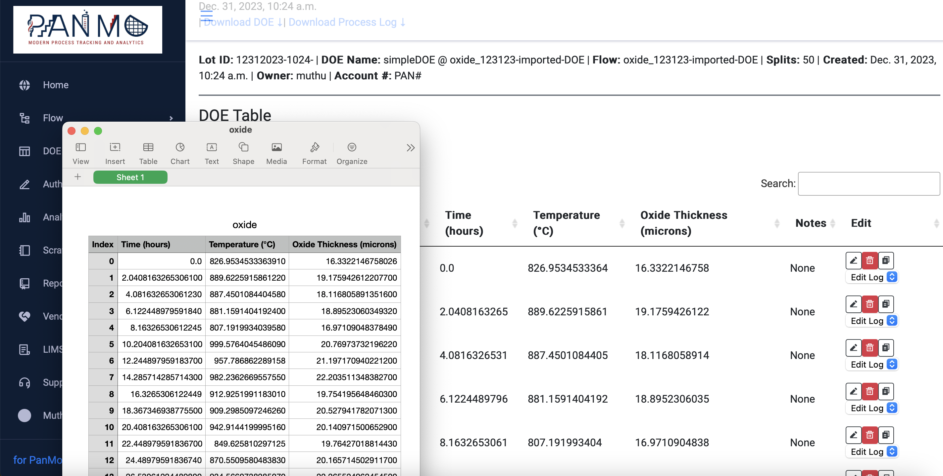Copy the row with time 4.0816326531

pos(886,347)
